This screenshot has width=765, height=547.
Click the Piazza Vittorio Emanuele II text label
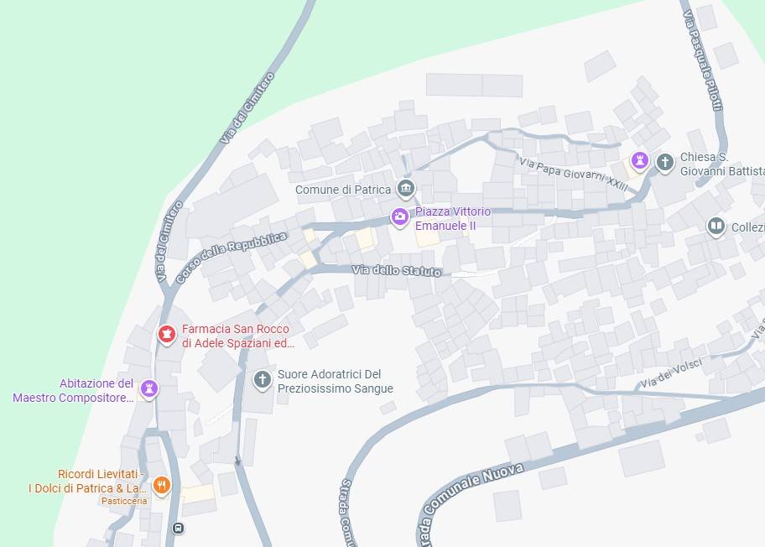click(453, 219)
